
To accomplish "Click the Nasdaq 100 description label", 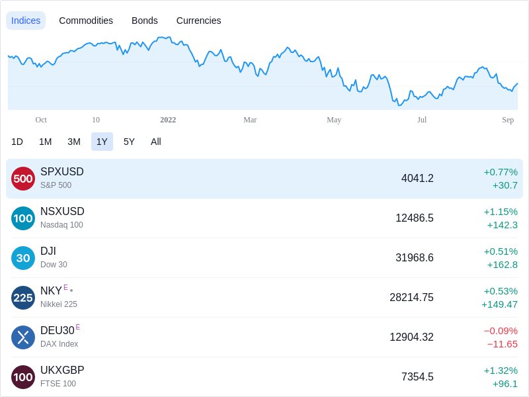I will point(61,225).
